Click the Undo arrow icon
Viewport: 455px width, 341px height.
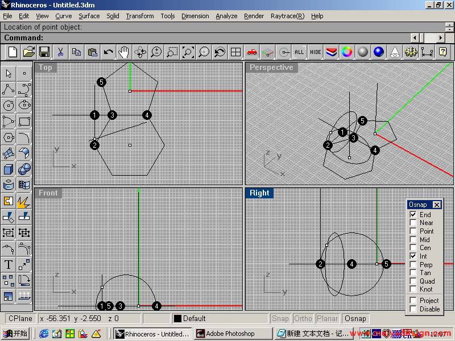(108, 52)
